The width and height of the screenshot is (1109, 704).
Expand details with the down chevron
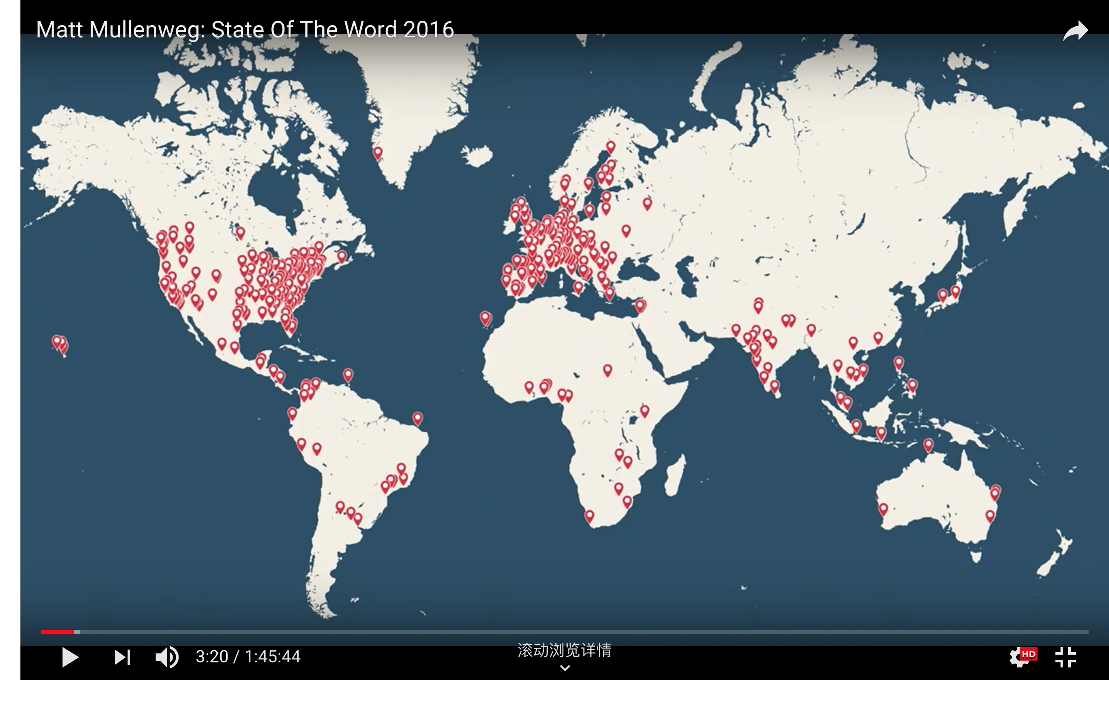click(565, 667)
